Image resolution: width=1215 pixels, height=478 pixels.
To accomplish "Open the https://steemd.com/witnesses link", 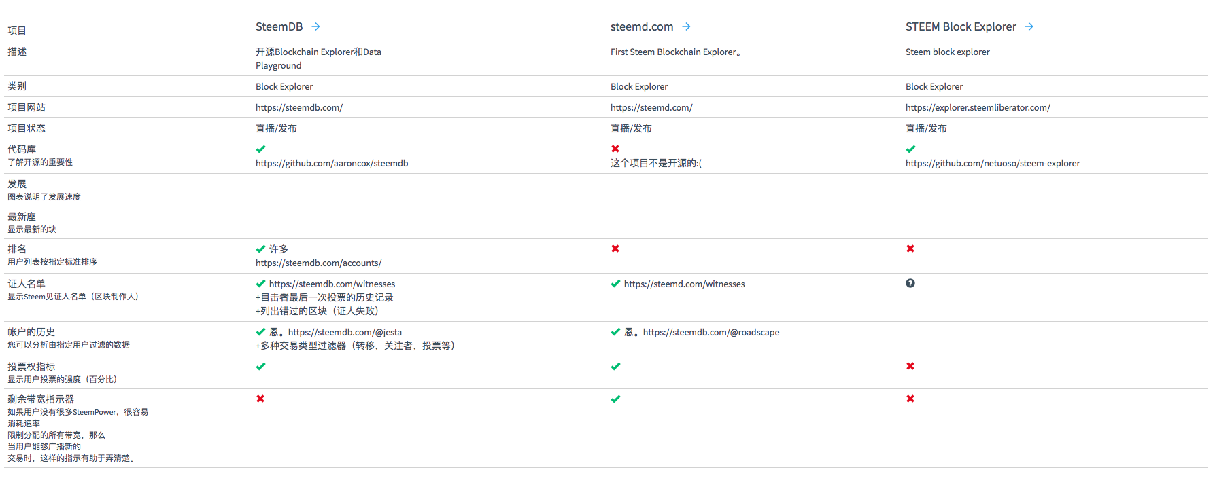I will tap(685, 284).
